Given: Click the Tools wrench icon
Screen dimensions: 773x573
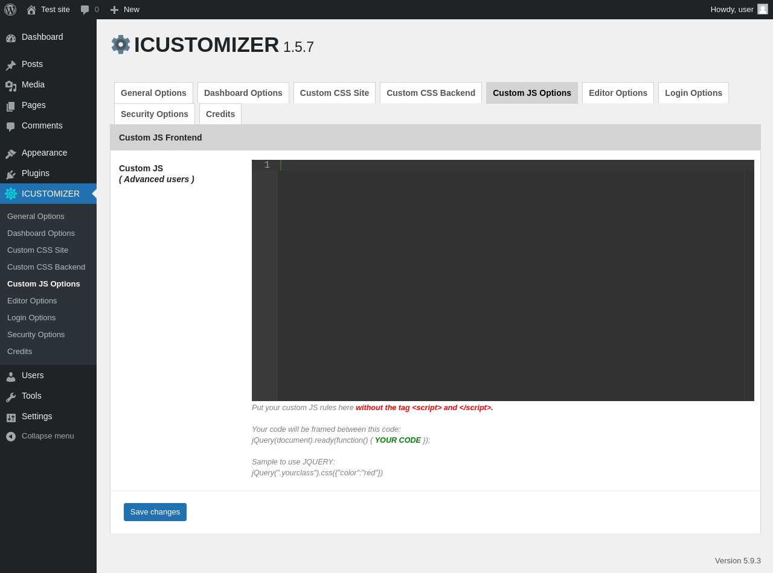Looking at the screenshot, I should tap(11, 397).
